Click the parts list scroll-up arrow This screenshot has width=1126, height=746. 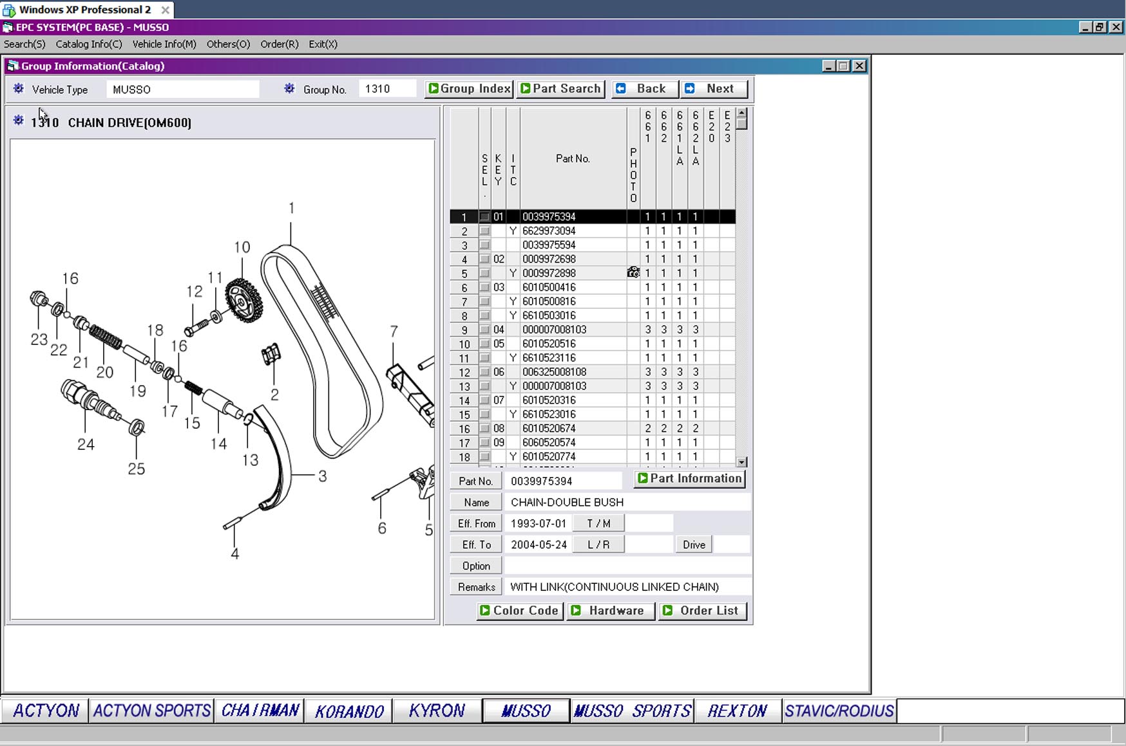pos(741,113)
